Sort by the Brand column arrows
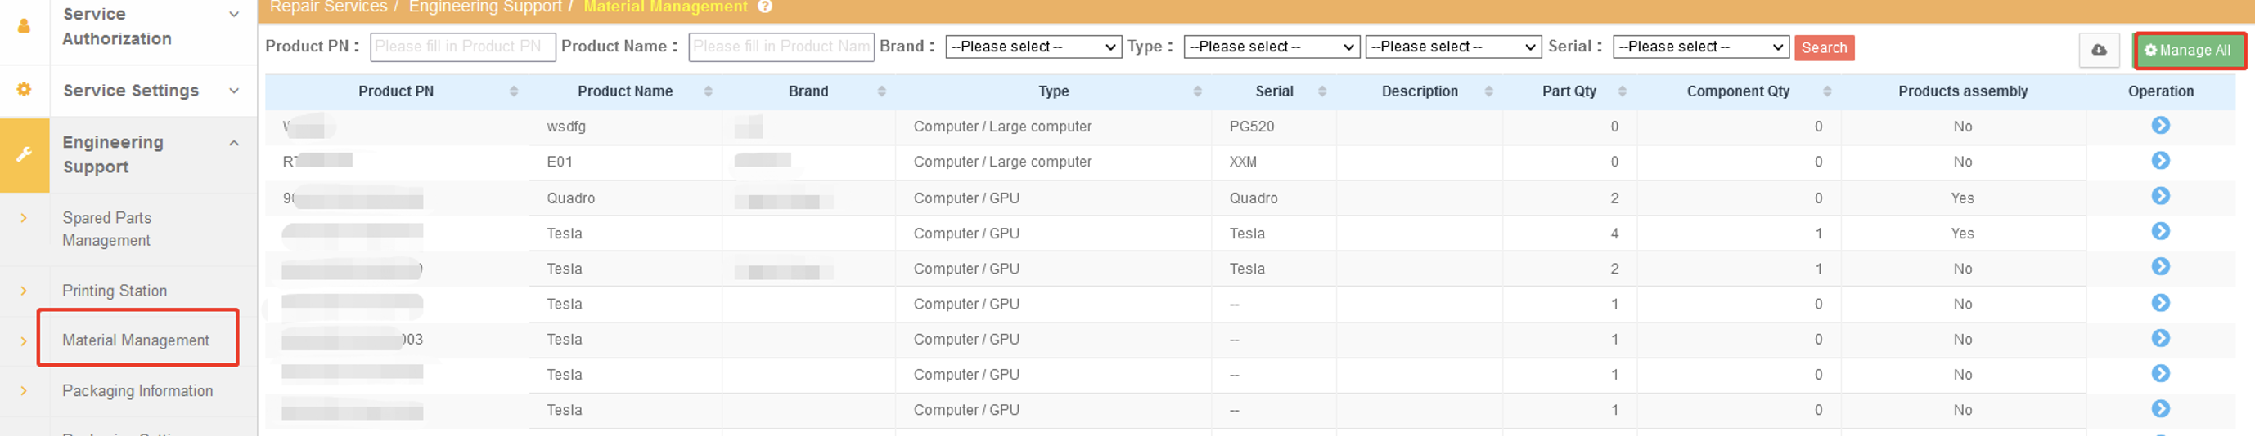This screenshot has width=2255, height=436. click(x=881, y=91)
